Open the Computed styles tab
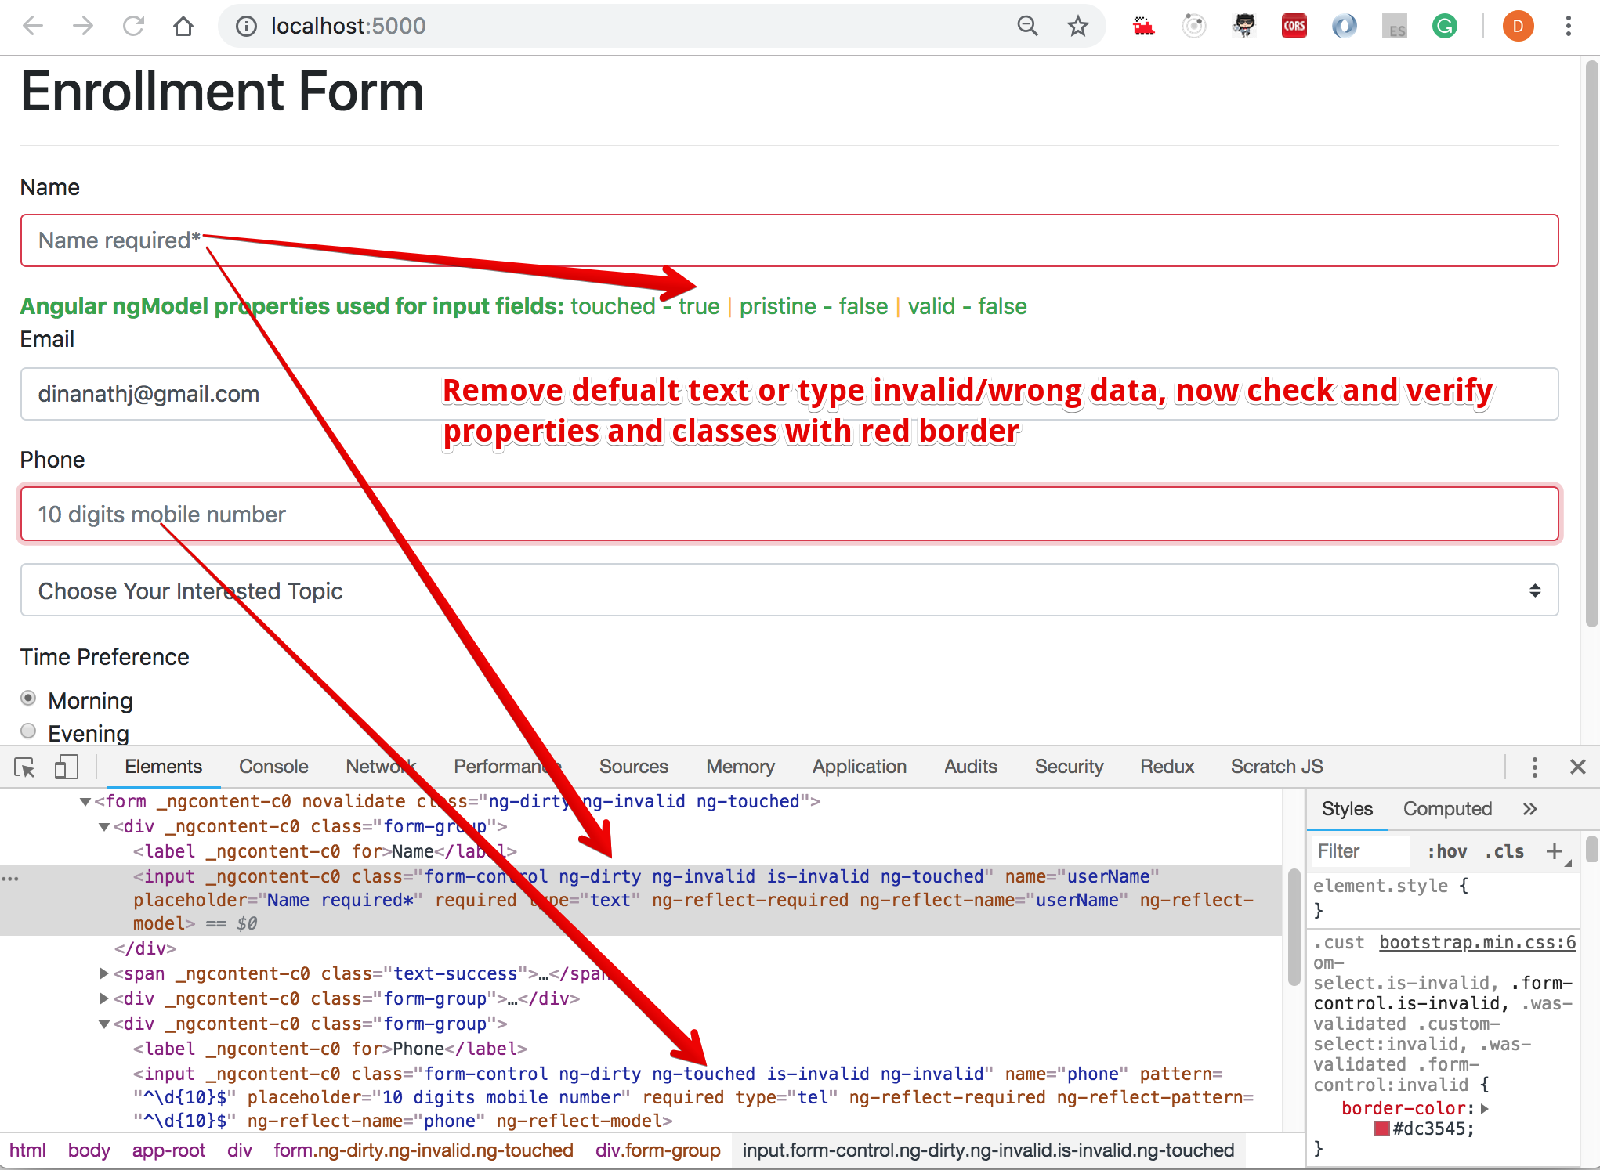 pos(1446,809)
